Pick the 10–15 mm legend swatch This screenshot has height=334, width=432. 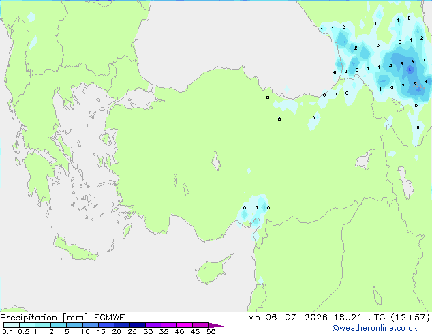point(90,325)
